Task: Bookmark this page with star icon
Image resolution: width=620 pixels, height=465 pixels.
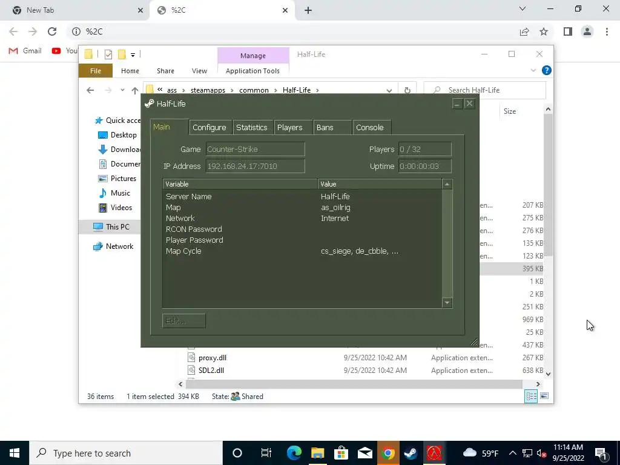Action: tap(544, 31)
